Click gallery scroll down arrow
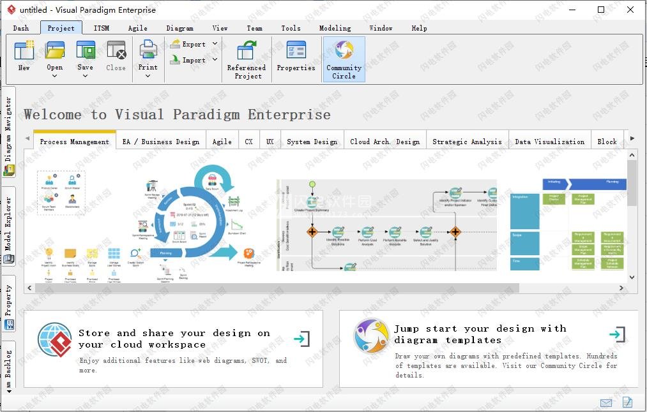Screen dimensions: 647x412 [632, 277]
